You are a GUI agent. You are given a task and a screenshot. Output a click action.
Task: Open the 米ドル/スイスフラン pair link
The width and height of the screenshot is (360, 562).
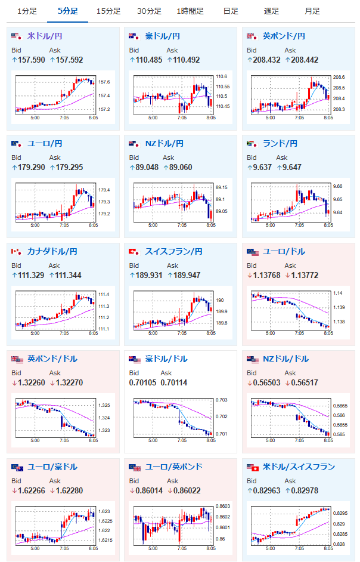tap(299, 467)
